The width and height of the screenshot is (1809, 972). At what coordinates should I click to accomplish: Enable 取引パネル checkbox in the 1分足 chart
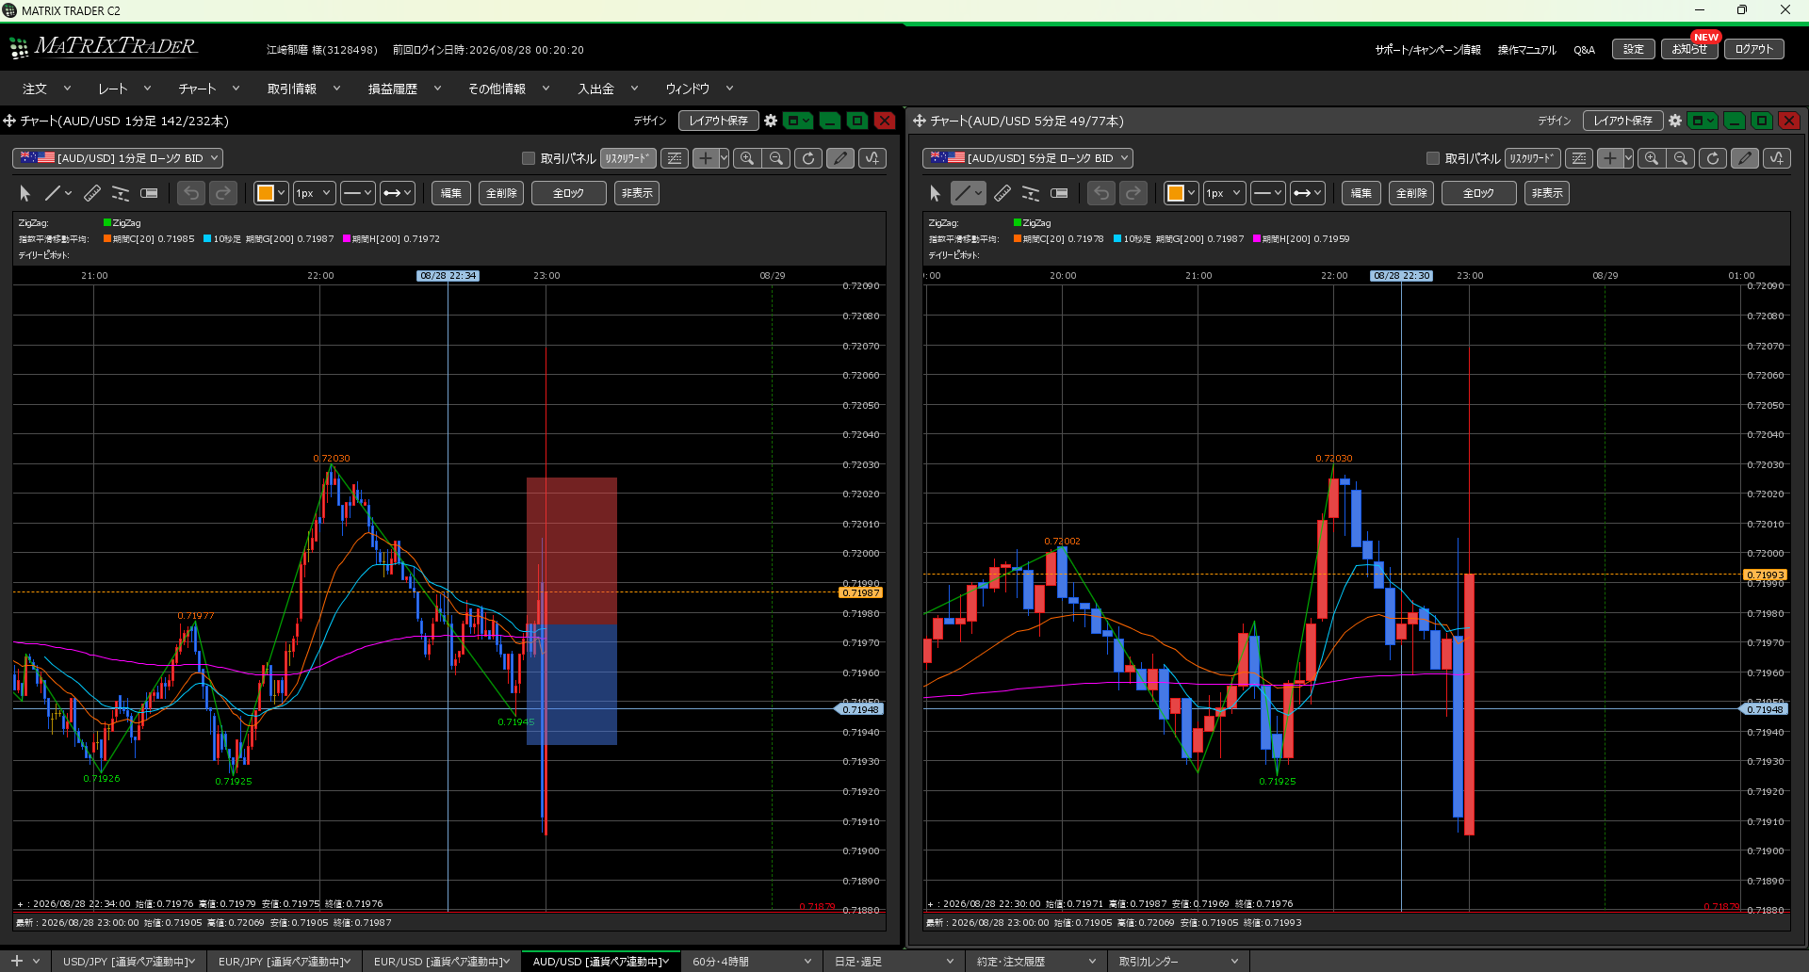529,158
